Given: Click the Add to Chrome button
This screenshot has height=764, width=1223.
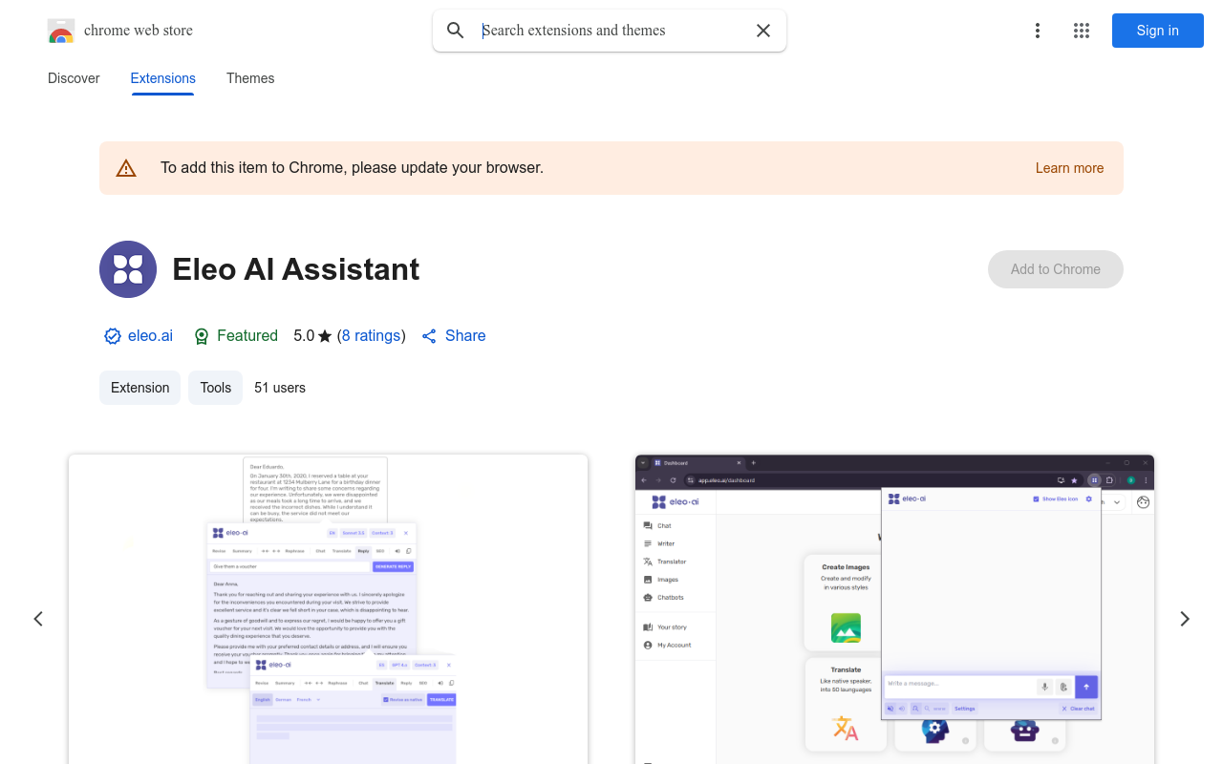Looking at the screenshot, I should (1056, 269).
